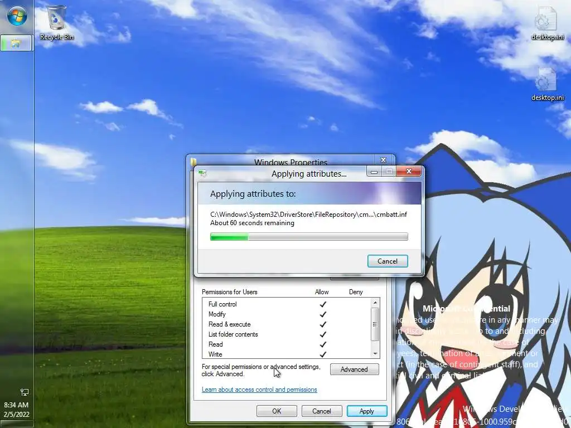The image size is (571, 428).
Task: Click permissions list scroll down arrow
Action: (375, 354)
